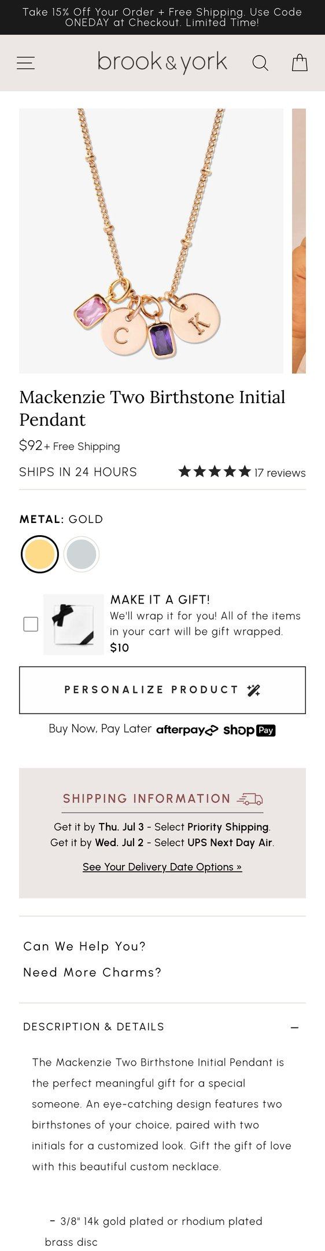Open the search magnifier icon
This screenshot has width=325, height=1251.
(260, 63)
